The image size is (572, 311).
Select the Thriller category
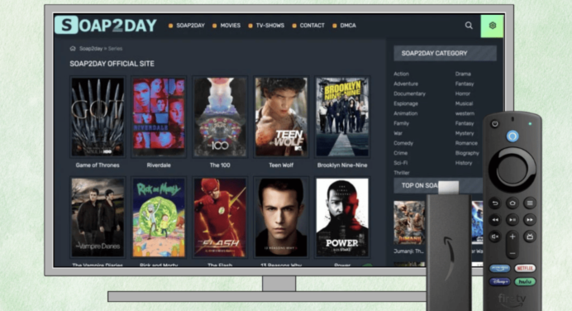click(402, 173)
